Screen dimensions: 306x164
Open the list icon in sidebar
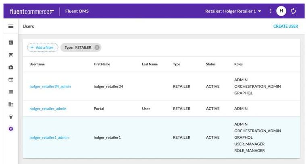pos(11,92)
